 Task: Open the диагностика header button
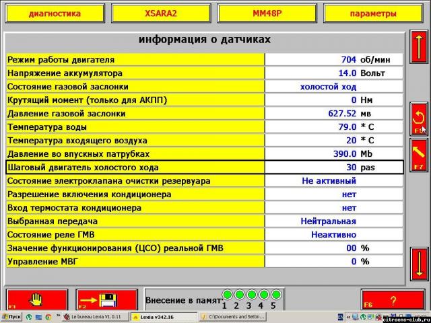point(55,13)
